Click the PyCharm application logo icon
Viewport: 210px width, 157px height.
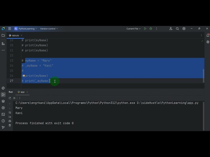(x=3, y=28)
